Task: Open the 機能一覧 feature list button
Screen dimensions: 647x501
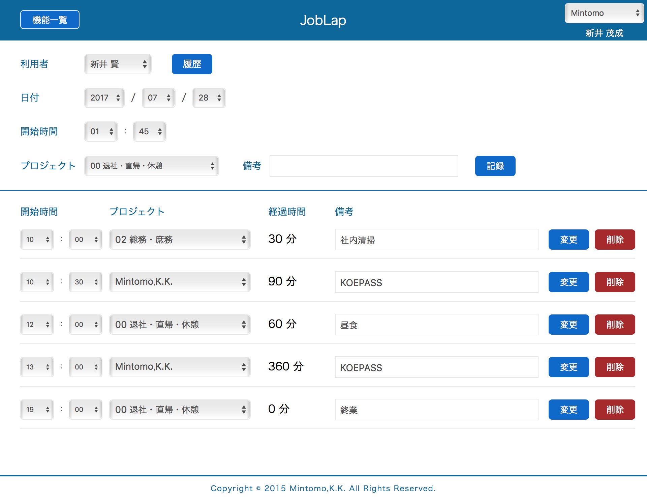Action: [x=50, y=20]
